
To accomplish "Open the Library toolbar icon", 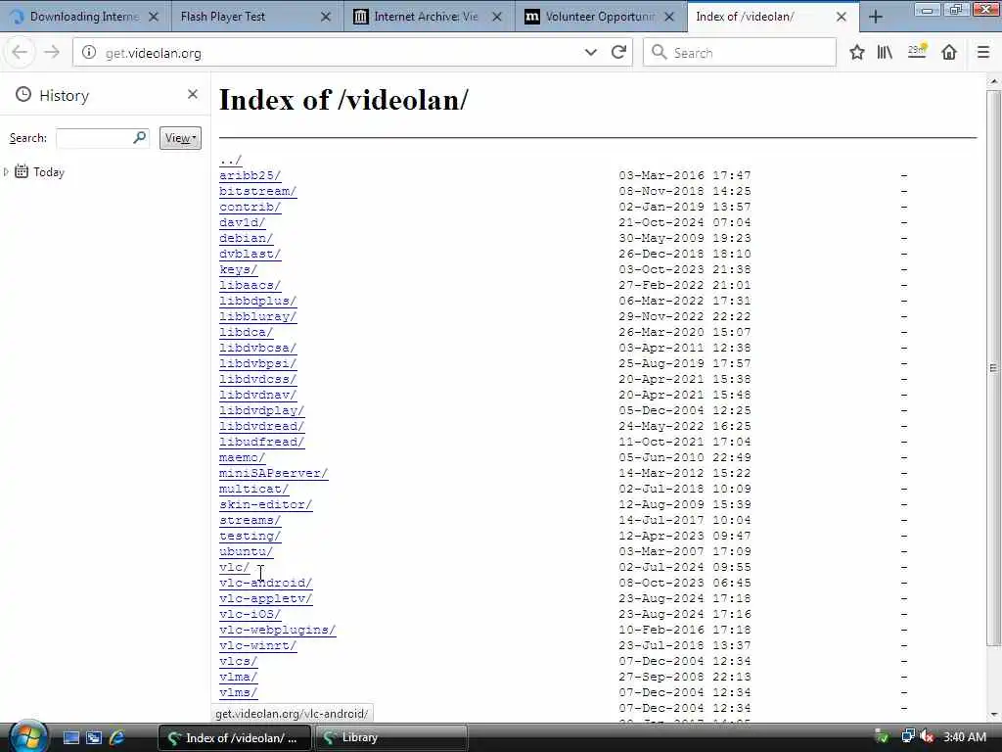I will (x=885, y=53).
